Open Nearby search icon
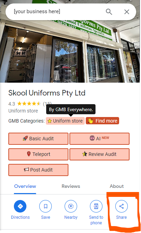The height and width of the screenshot is (233, 141). point(71,206)
